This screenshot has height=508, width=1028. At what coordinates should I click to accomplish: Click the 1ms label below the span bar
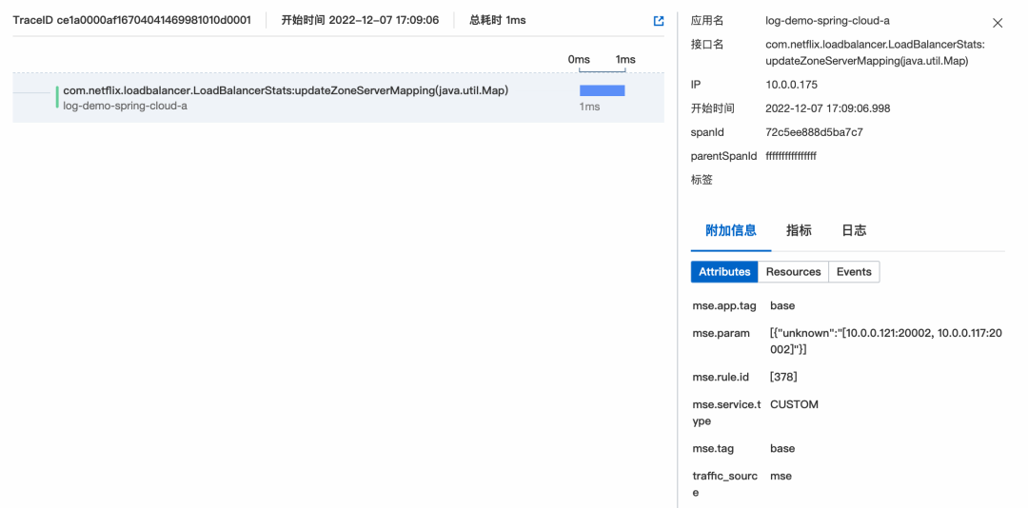589,107
